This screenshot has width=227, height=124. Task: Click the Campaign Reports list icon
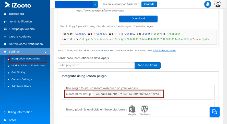click(5, 29)
